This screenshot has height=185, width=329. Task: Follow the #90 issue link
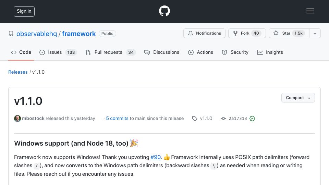156,157
